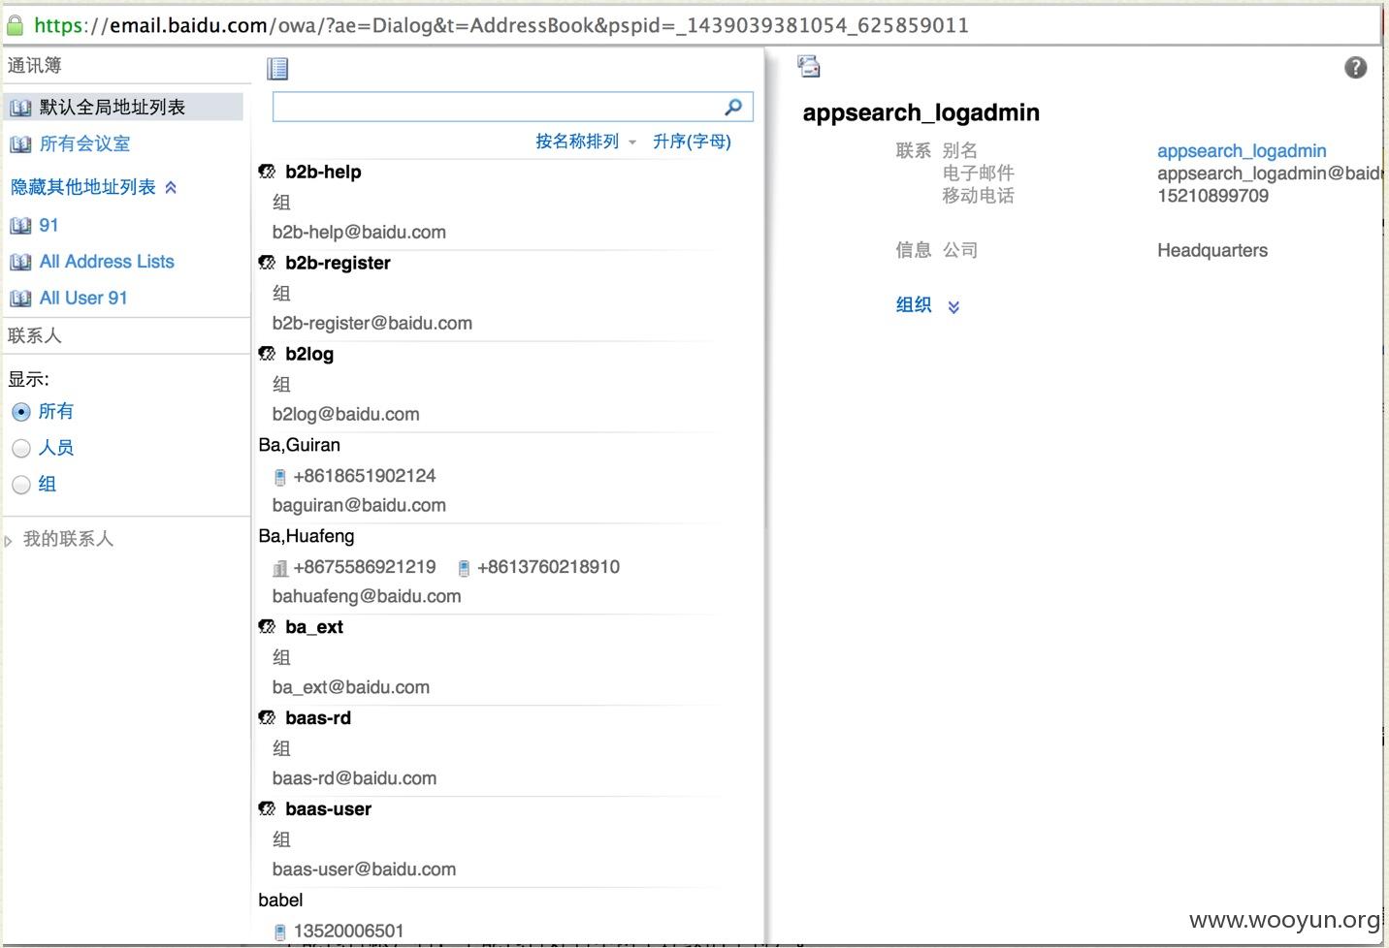Click email baguiran@baidu.com
Image resolution: width=1389 pixels, height=948 pixels.
pos(359,505)
